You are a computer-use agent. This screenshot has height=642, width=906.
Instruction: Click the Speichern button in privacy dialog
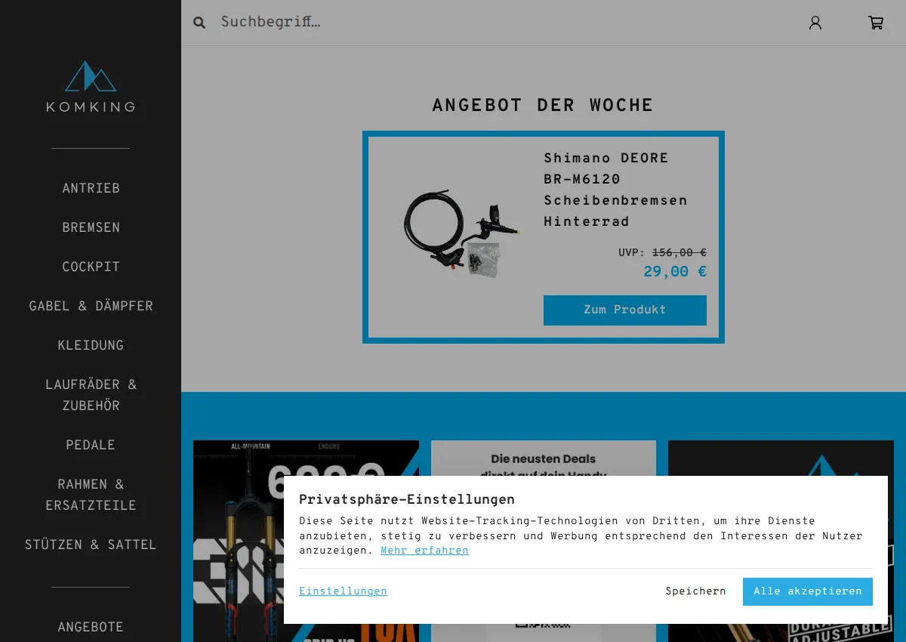695,591
